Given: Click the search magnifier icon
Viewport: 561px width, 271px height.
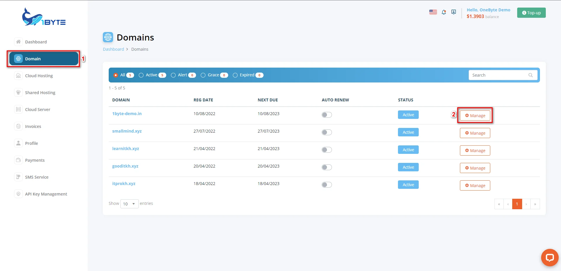Looking at the screenshot, I should 530,75.
